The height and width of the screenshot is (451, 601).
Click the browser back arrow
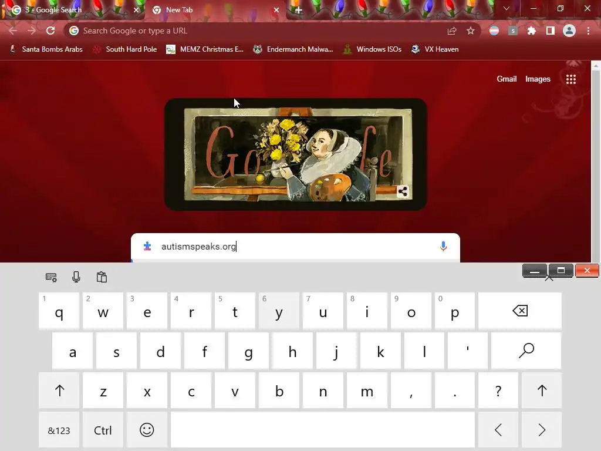pyautogui.click(x=13, y=31)
